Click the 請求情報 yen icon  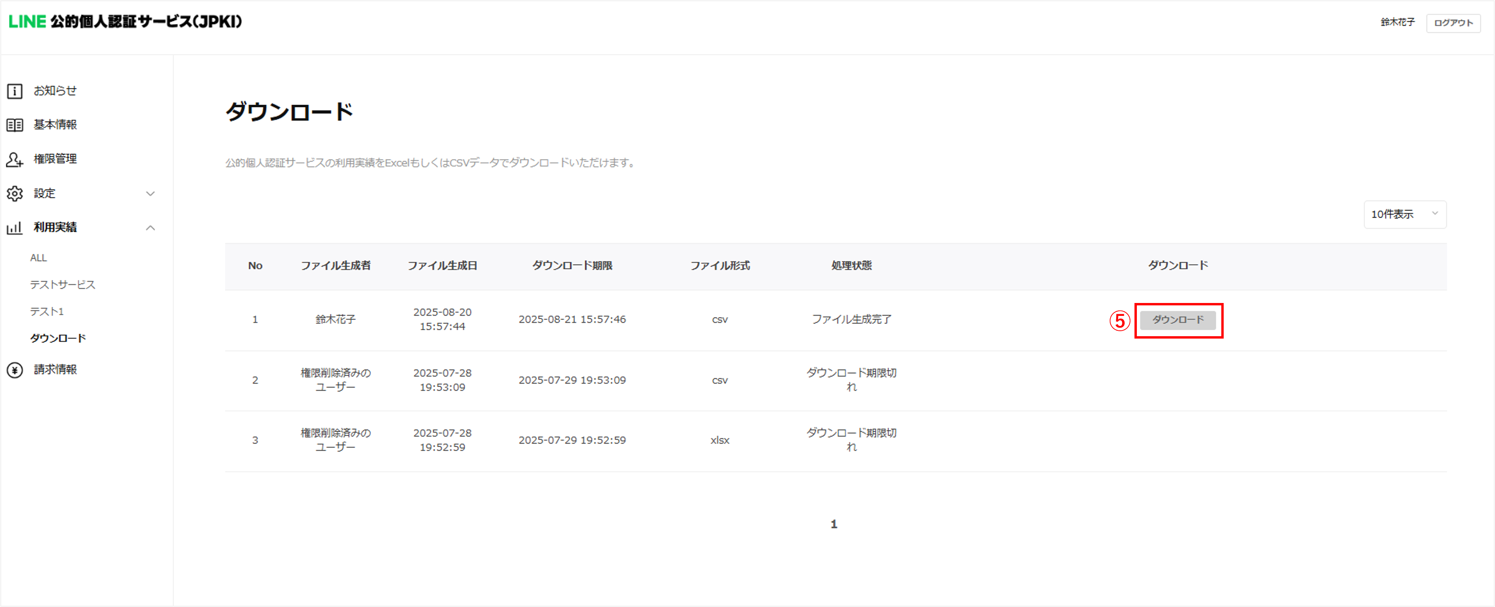(15, 369)
